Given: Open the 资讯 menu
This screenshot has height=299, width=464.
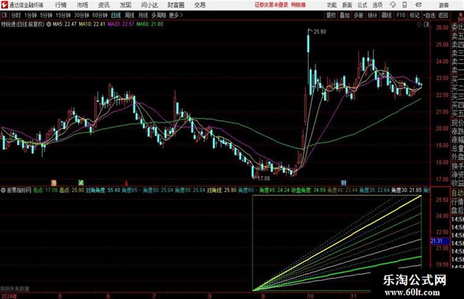Looking at the screenshot, I should [x=104, y=5].
